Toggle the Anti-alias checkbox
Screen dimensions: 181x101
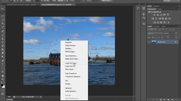pyautogui.click(x=42, y=1)
